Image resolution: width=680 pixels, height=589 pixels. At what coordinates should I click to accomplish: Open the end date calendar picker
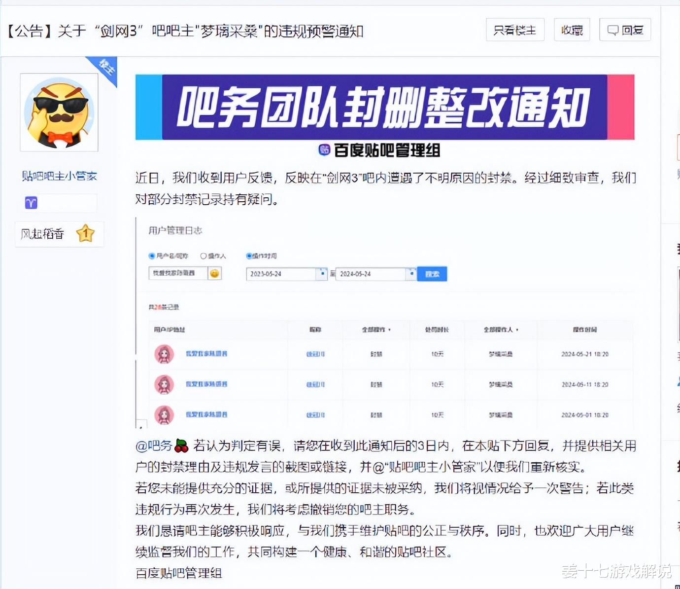tap(411, 274)
